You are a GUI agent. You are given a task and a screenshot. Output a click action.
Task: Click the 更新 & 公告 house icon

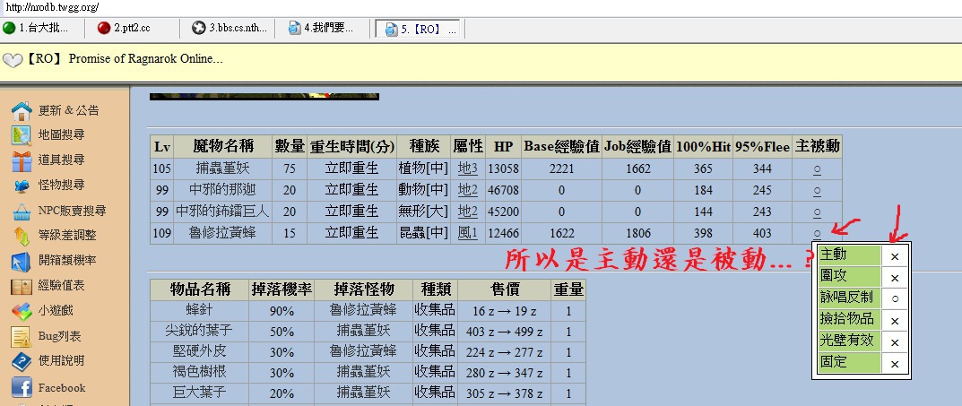[x=22, y=111]
